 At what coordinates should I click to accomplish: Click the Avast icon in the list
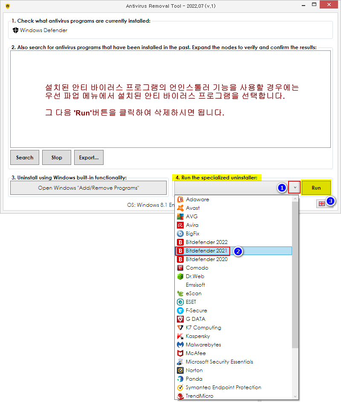point(180,208)
